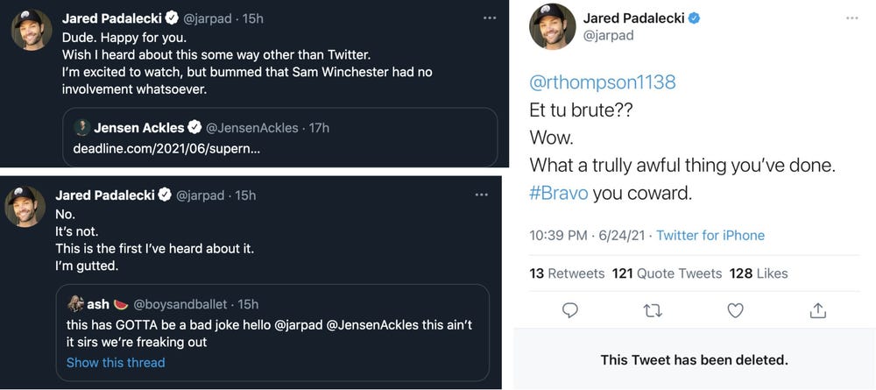Click the retweet arrows icon
This screenshot has height=390, width=876.
(x=653, y=310)
